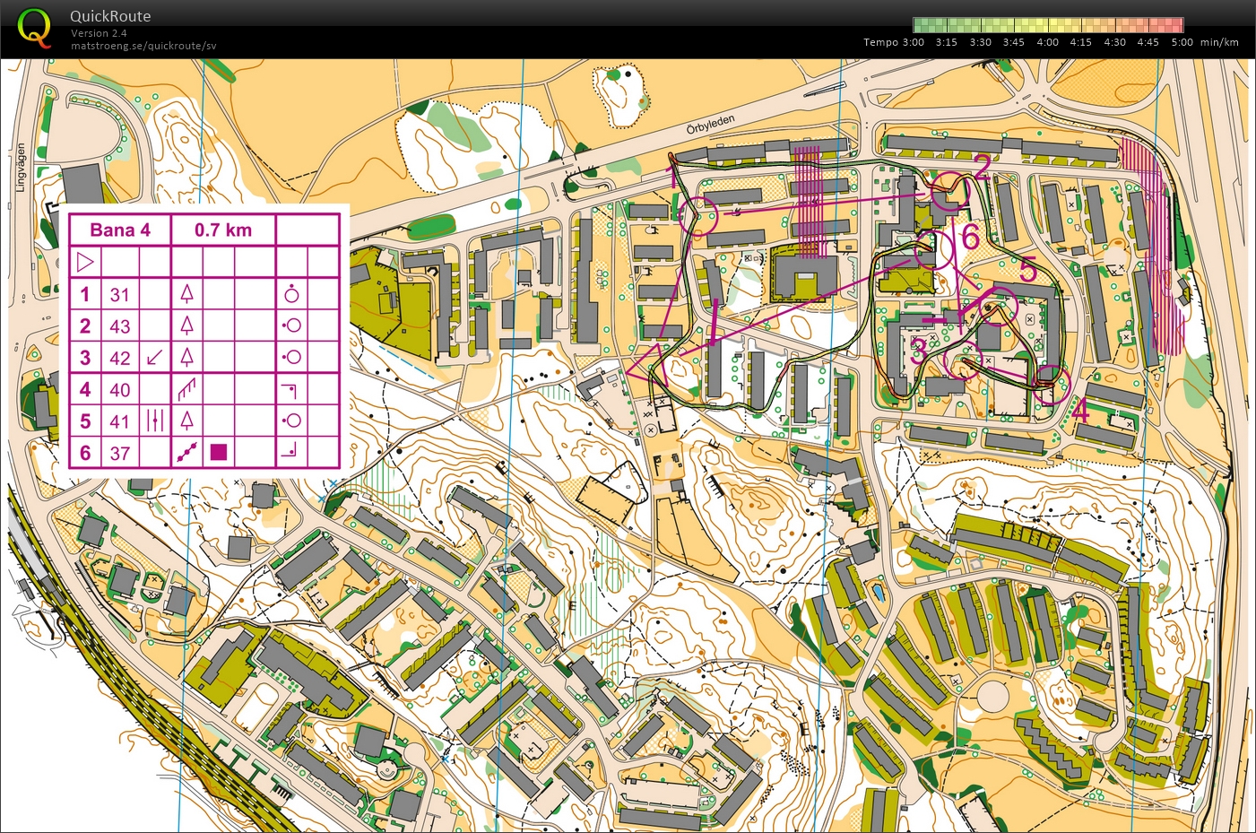Click the green end of tempo scale
The height and width of the screenshot is (833, 1256).
(x=928, y=25)
